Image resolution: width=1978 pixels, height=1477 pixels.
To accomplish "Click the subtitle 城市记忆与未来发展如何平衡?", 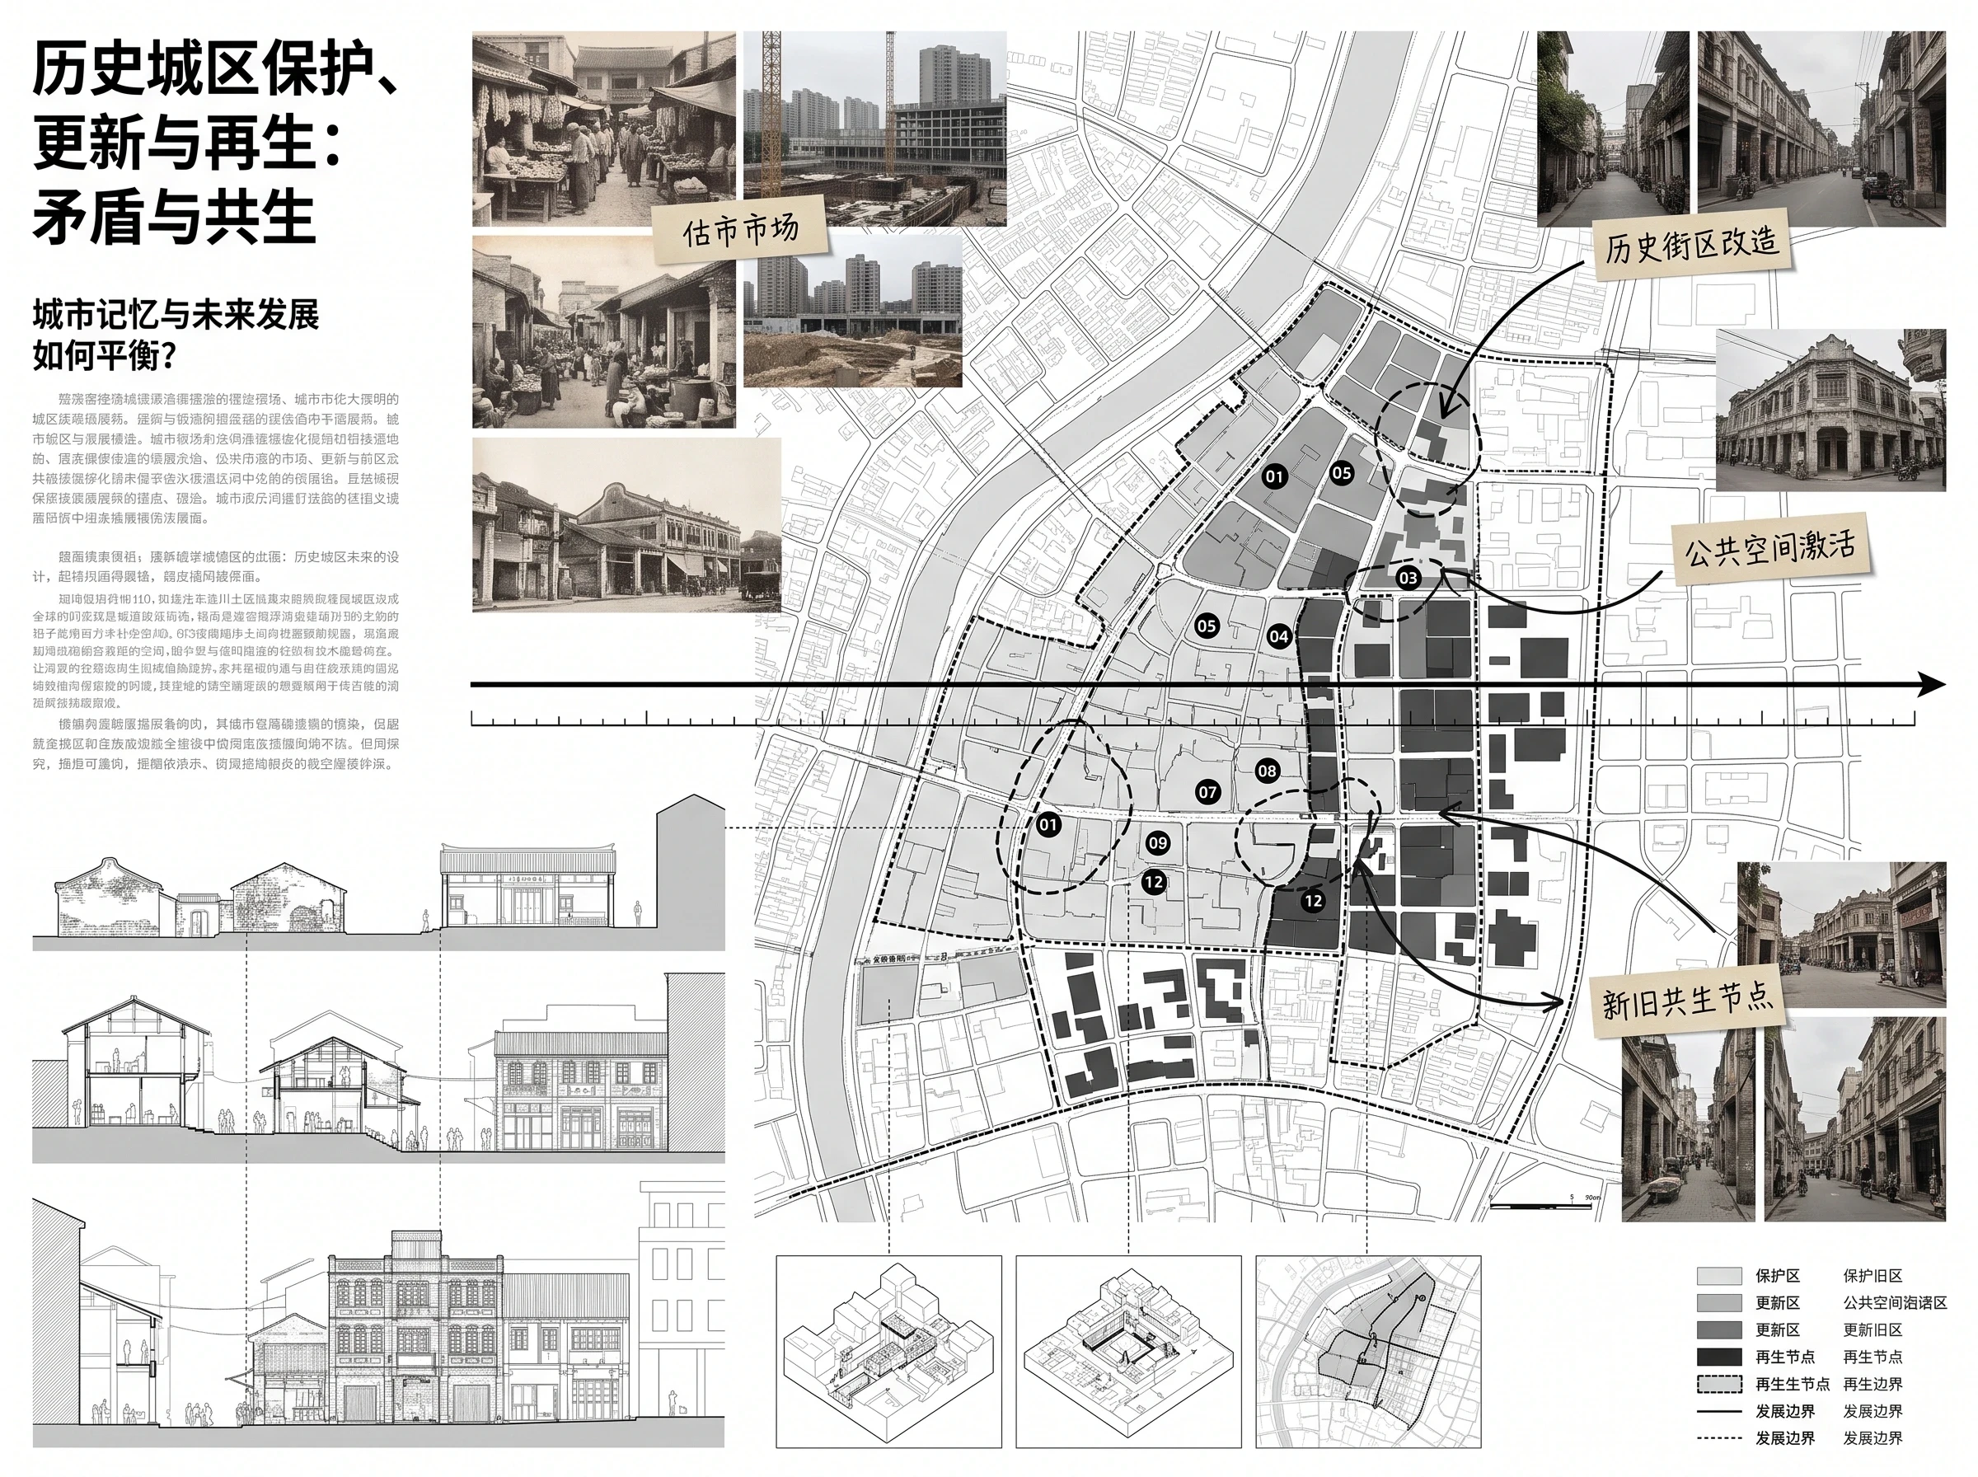I will click(x=176, y=335).
